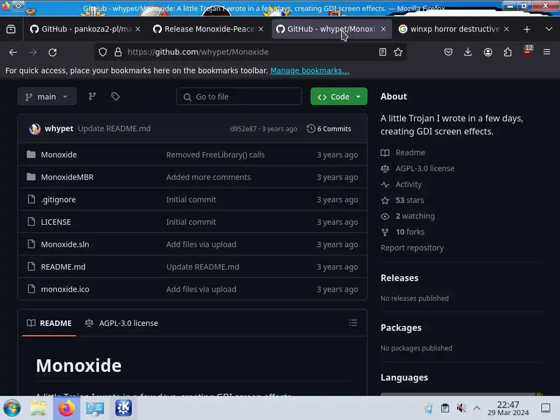Screen dimensions: 560x420
Task: Click the muted volume tray icon
Action: (461, 408)
